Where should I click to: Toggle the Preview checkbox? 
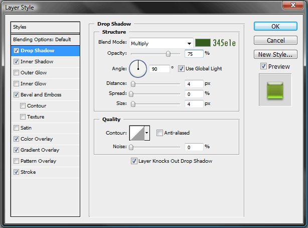[263, 66]
